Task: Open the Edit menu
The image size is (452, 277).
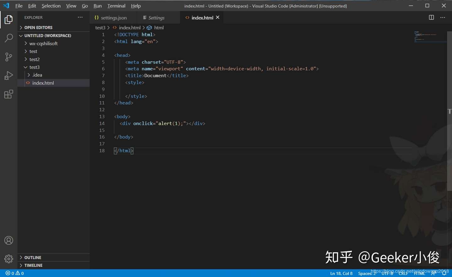Action: point(32,6)
